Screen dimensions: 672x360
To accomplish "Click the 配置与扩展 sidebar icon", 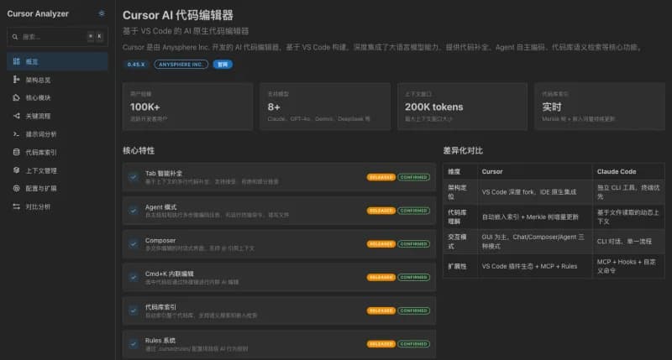I will [16, 188].
